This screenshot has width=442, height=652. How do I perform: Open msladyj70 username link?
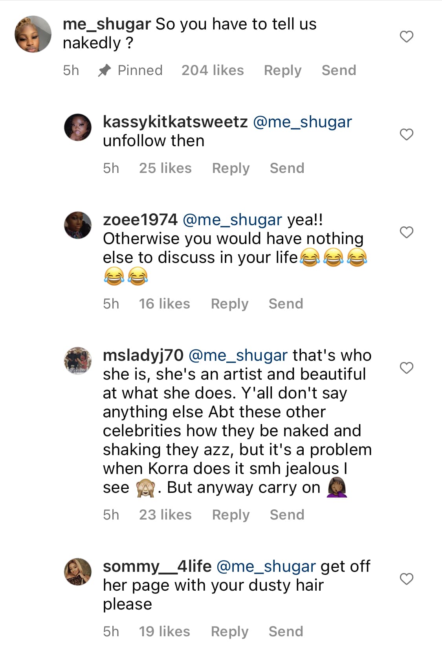coord(143,355)
